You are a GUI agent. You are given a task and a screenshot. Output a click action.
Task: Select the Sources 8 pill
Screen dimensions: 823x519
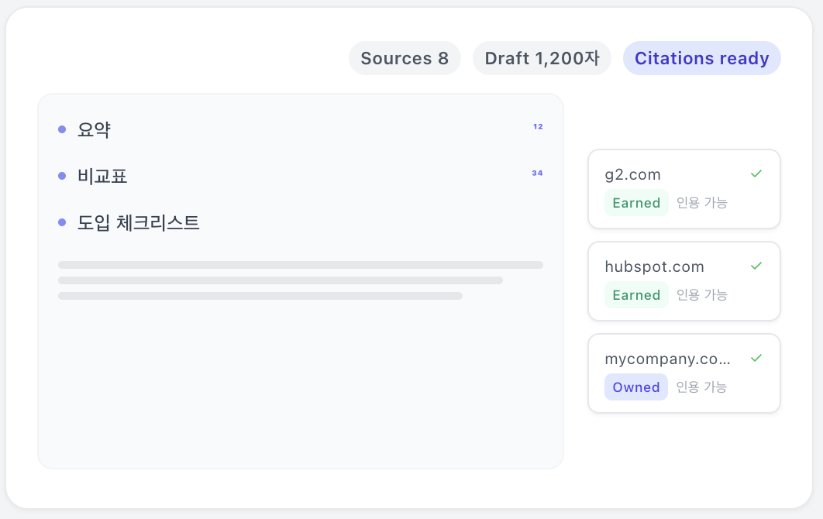tap(405, 59)
